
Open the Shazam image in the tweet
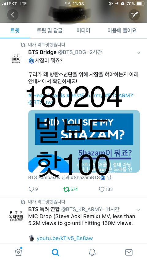point(84,141)
